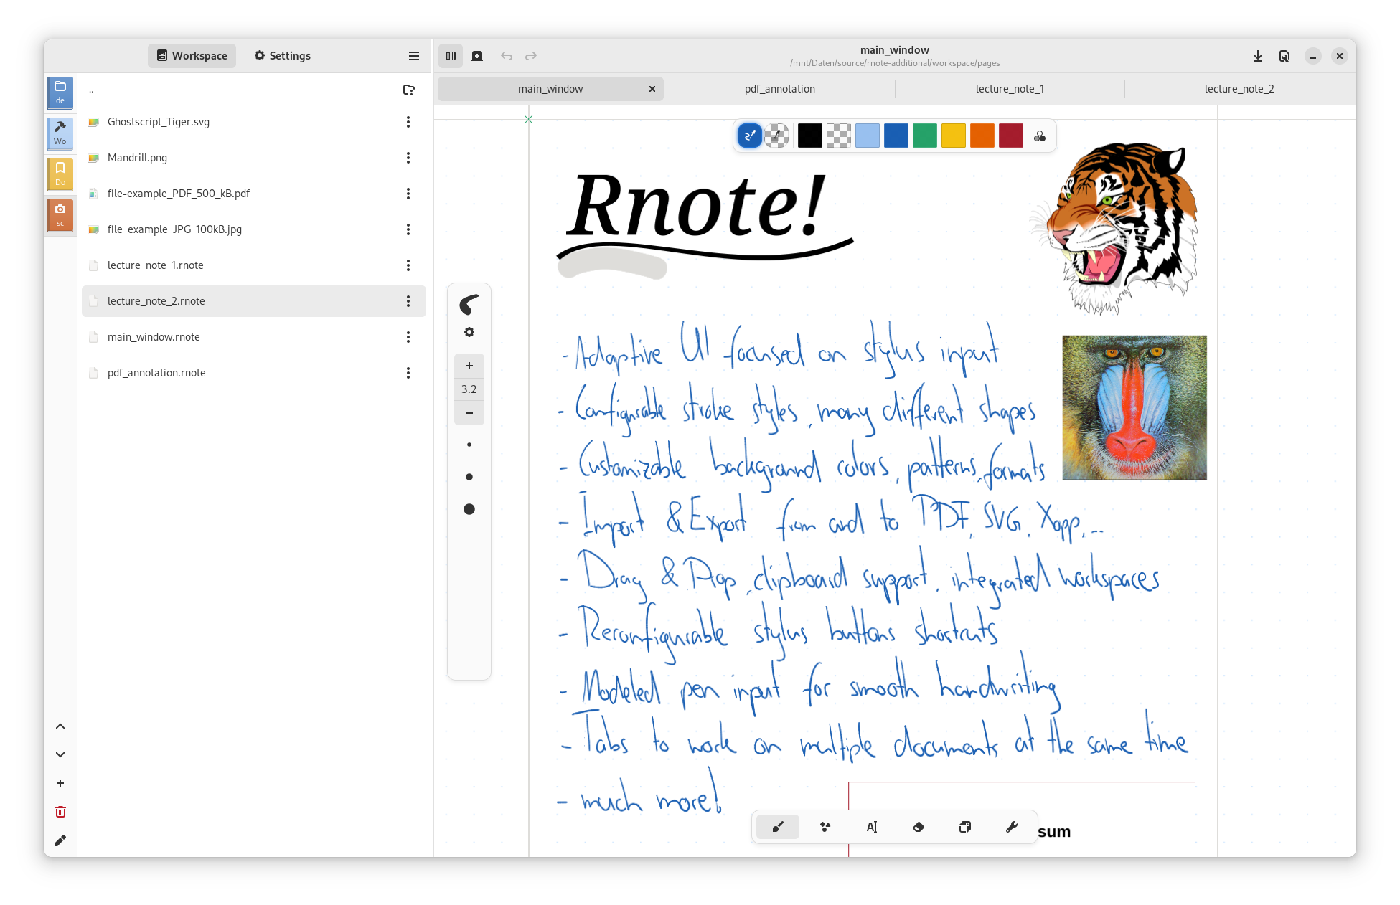Open the hamburger main menu
This screenshot has width=1400, height=905.
pos(413,56)
